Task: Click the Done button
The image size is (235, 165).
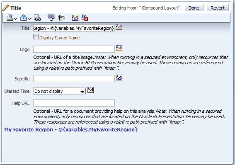Action: pyautogui.click(x=194, y=8)
